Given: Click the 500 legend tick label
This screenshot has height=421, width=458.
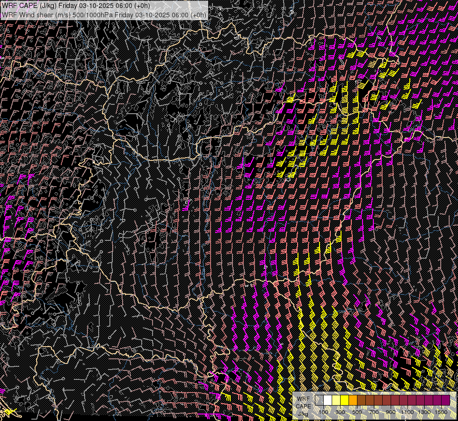Looking at the screenshot, I should coord(357,412).
